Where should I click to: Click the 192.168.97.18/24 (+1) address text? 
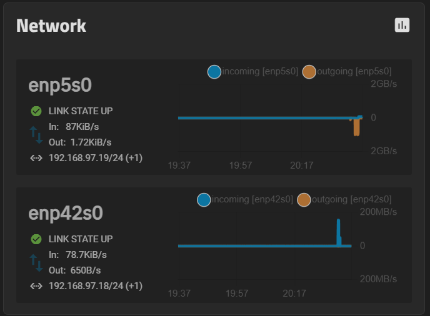(96, 286)
